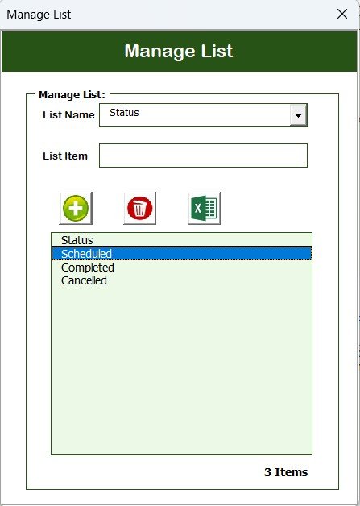Close the Manage List dialog
Viewport: 360px width, 506px height.
(342, 14)
